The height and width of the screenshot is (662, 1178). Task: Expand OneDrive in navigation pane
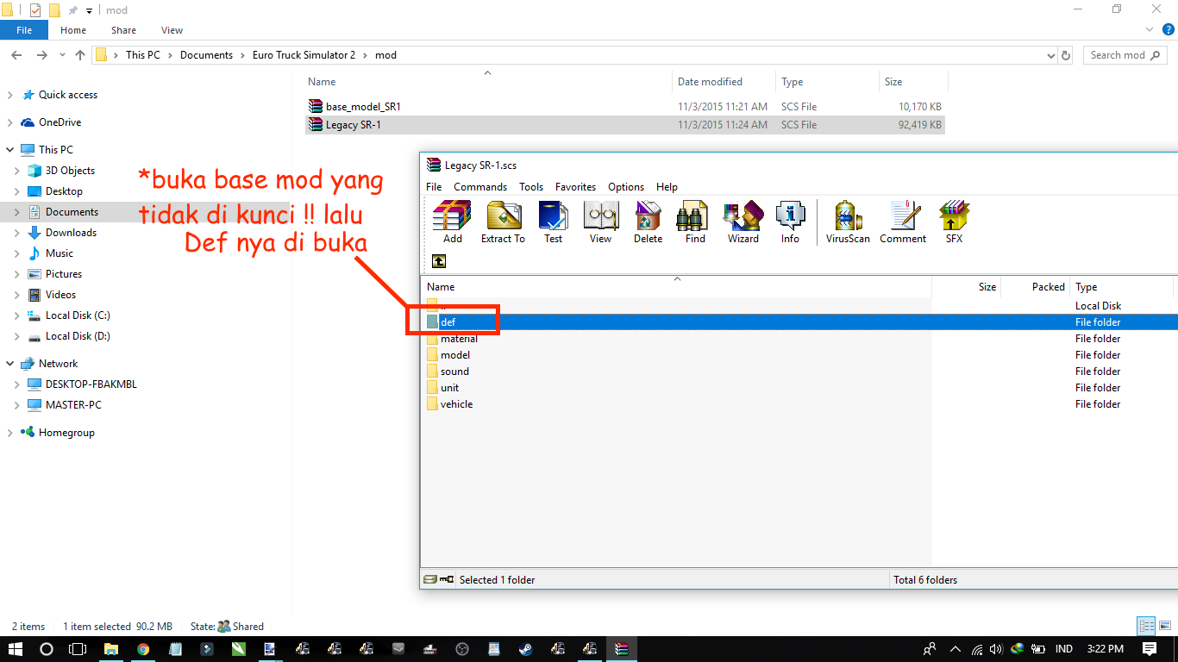pos(9,122)
